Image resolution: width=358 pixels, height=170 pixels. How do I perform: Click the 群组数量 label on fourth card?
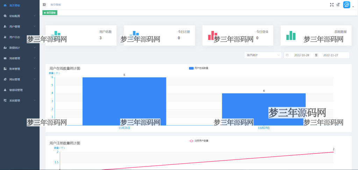point(341,32)
